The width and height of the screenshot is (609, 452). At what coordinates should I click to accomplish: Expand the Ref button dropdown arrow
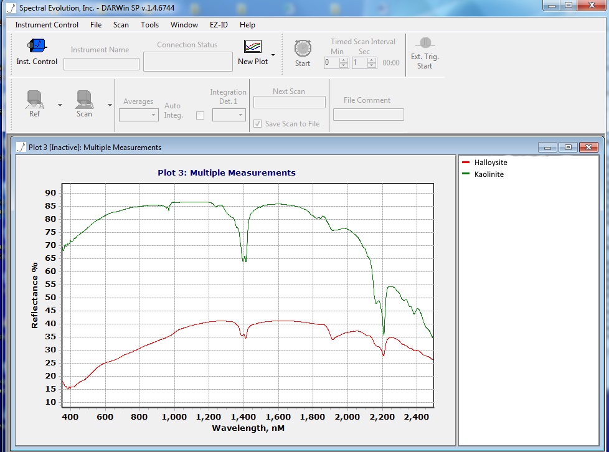(60, 105)
